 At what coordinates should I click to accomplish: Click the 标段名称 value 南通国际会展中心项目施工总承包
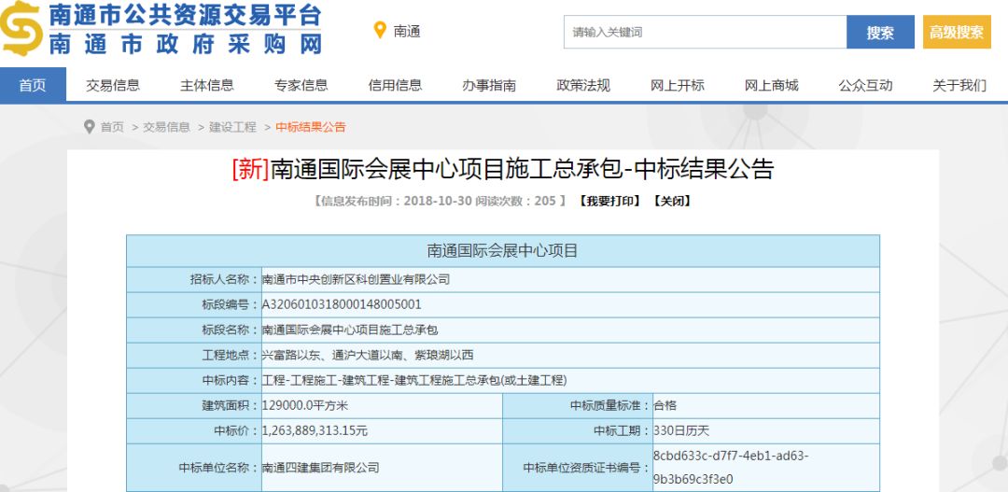click(350, 330)
